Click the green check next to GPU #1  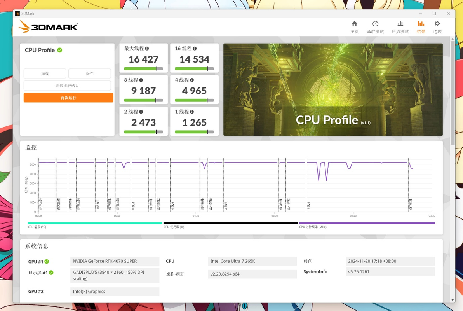coord(47,262)
